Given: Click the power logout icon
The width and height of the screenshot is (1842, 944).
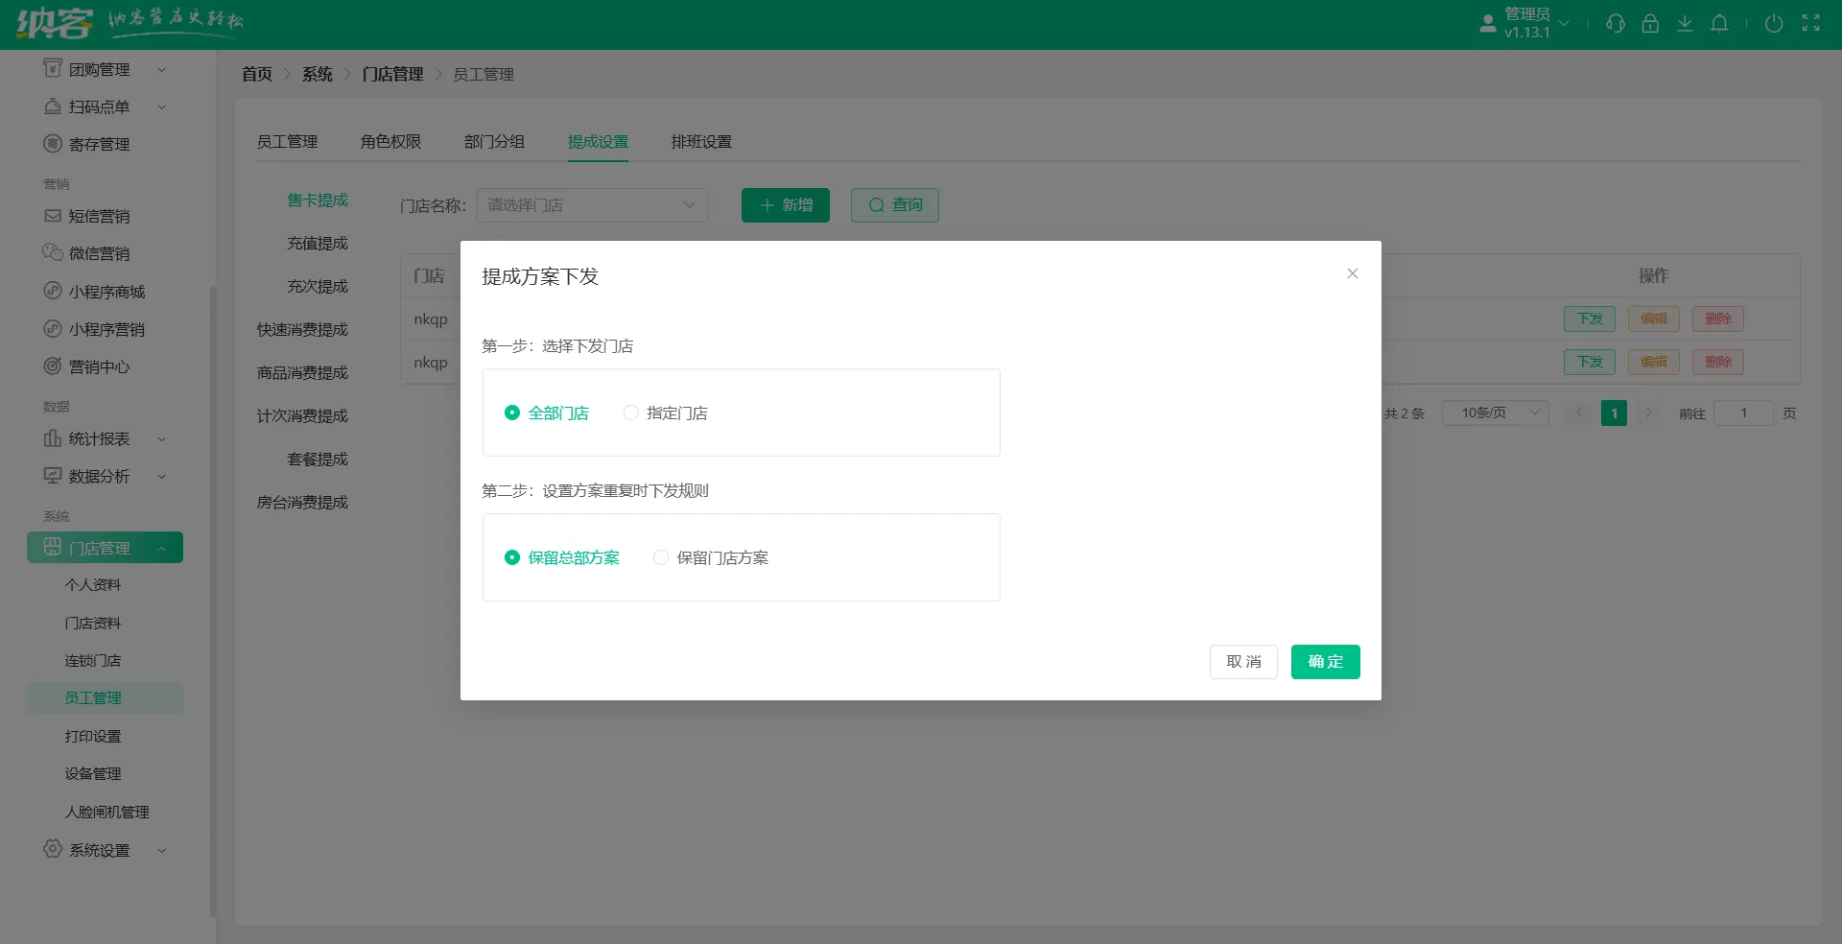Looking at the screenshot, I should (x=1773, y=23).
